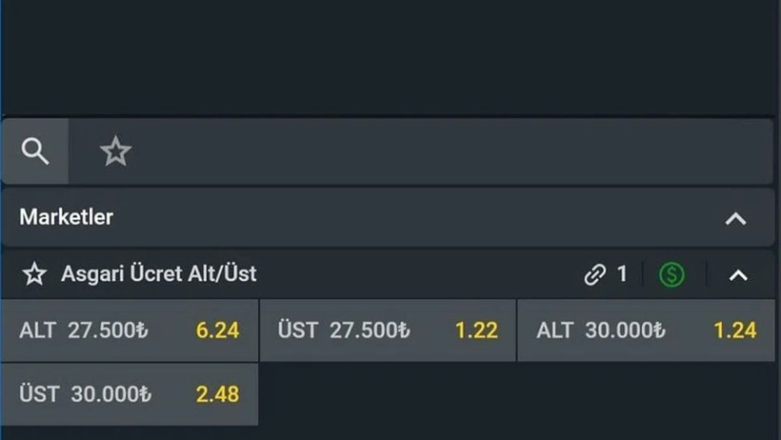Image resolution: width=781 pixels, height=440 pixels.
Task: Click the linked count number 1
Action: (x=622, y=275)
